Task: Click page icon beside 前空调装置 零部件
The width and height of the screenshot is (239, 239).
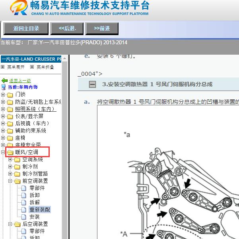Action: pos(23,188)
